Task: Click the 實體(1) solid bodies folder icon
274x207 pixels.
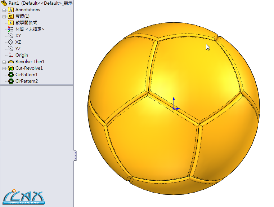Action: (11, 16)
